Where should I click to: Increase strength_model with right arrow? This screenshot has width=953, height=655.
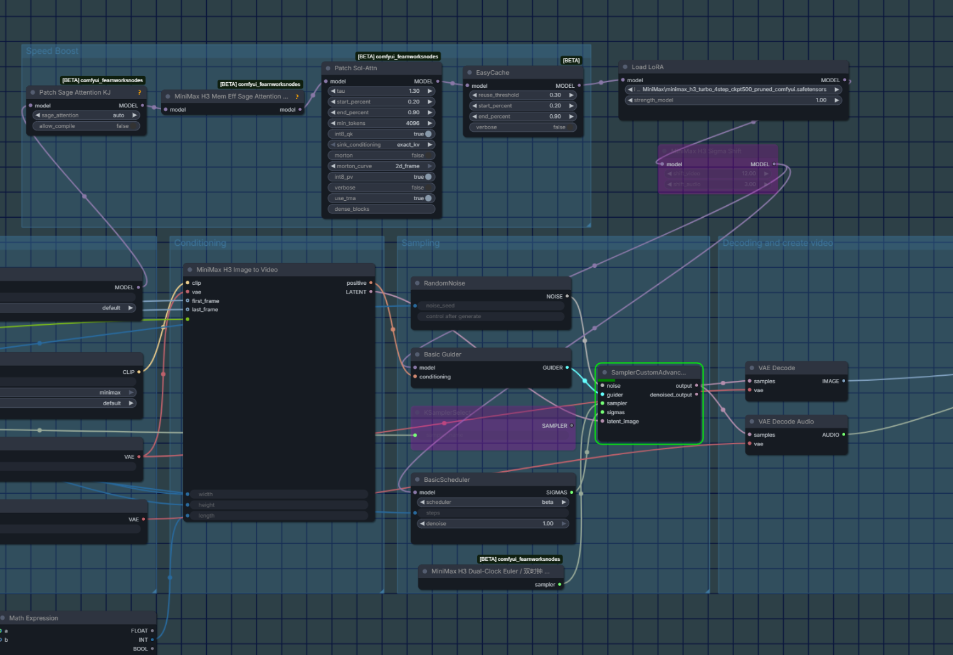(836, 100)
